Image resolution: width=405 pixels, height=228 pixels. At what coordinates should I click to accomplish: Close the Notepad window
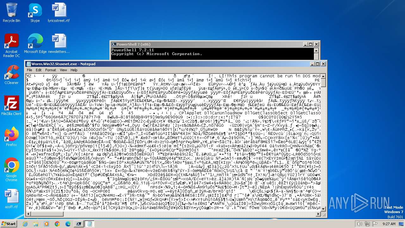click(323, 64)
